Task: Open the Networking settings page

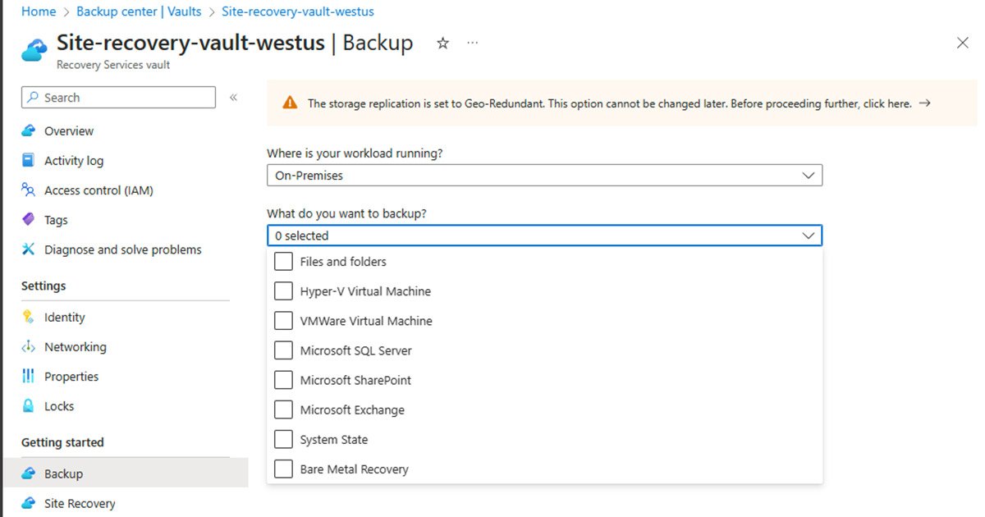Action: pyautogui.click(x=75, y=346)
